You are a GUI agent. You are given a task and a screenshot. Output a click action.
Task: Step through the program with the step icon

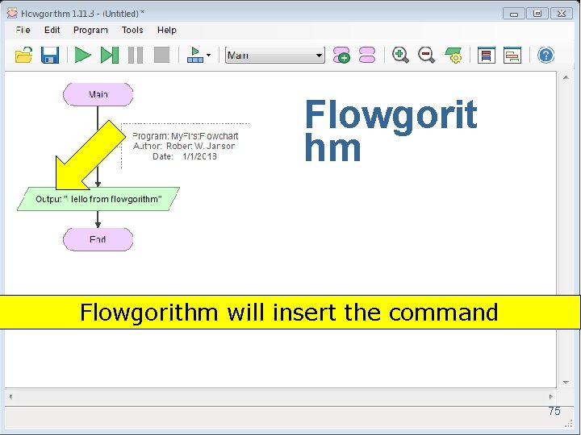109,55
